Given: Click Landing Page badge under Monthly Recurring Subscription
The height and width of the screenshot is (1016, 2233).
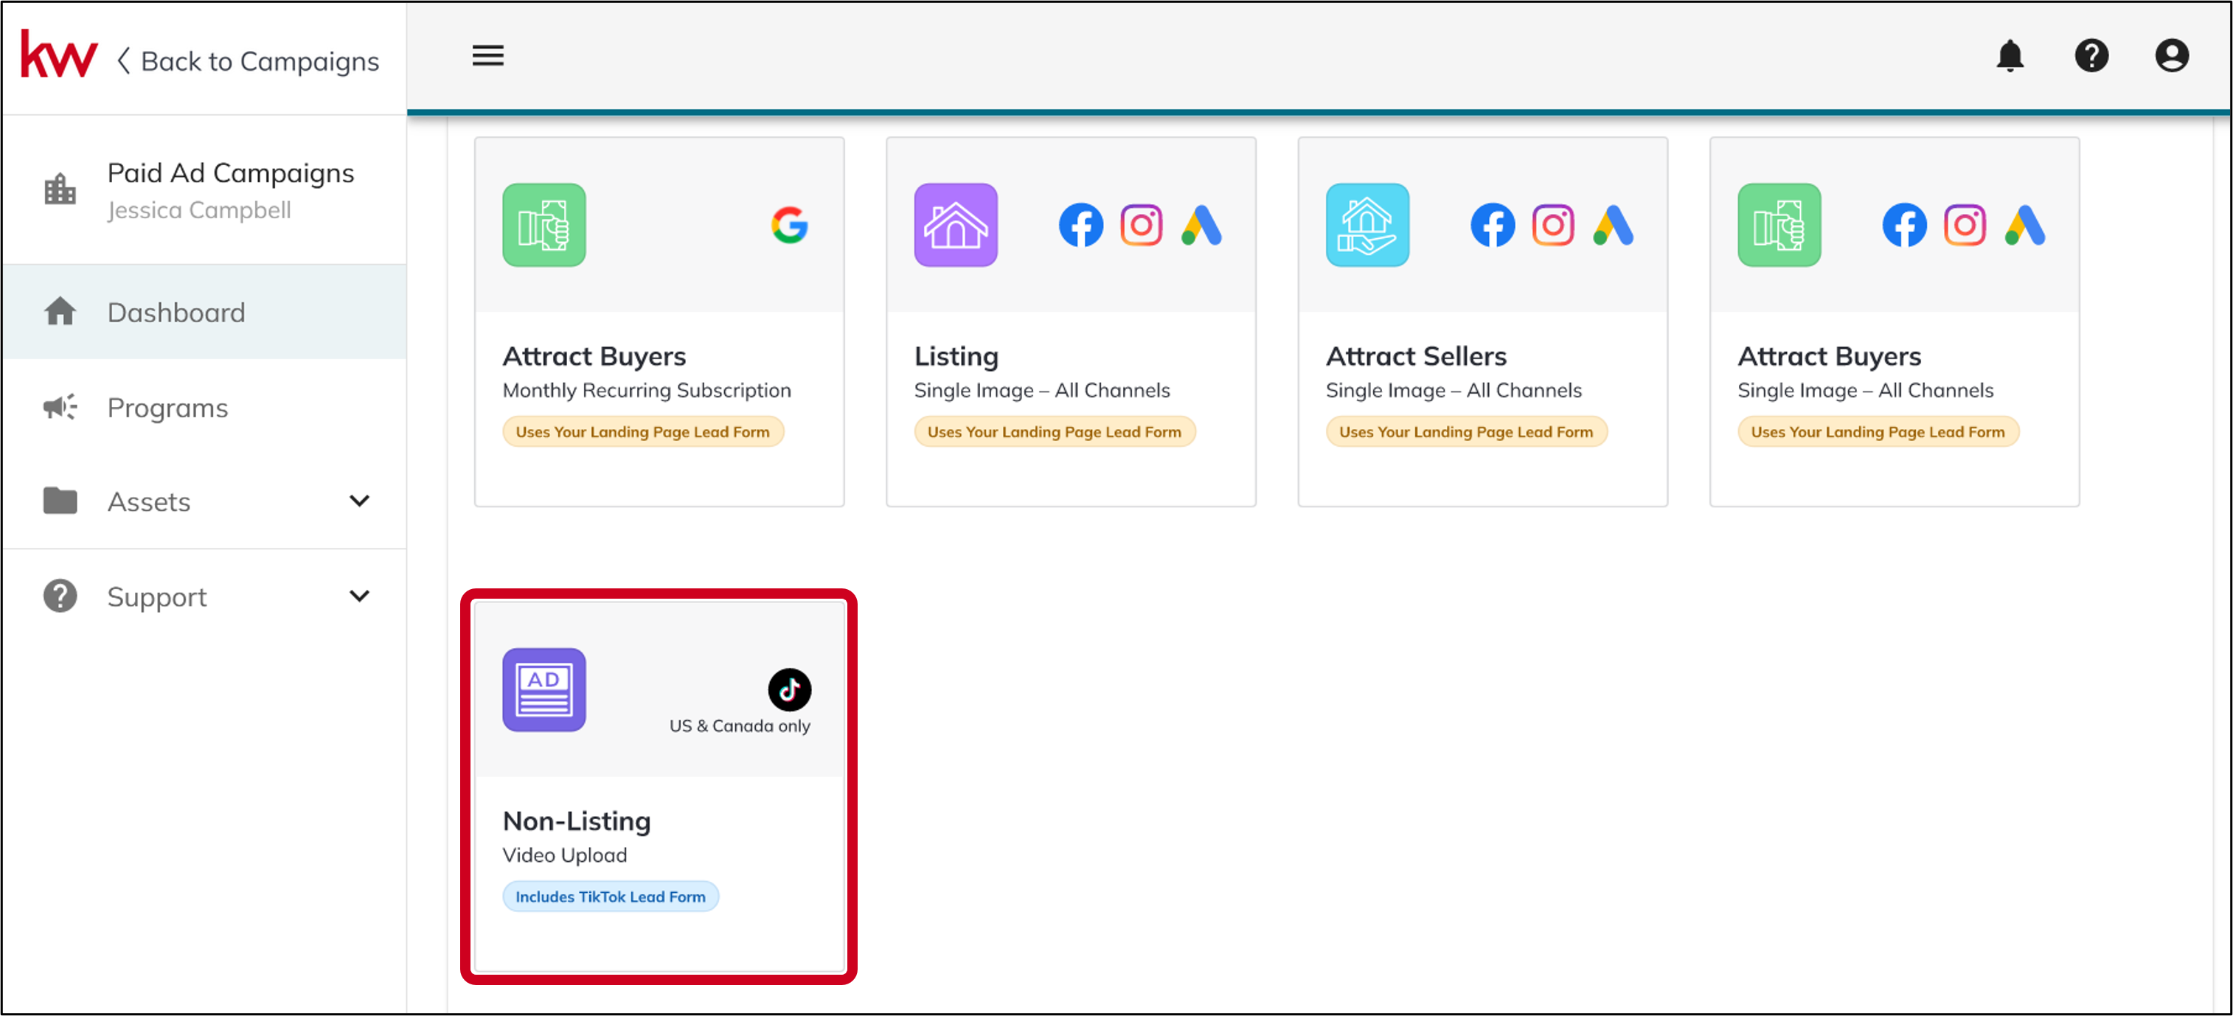Looking at the screenshot, I should 643,432.
